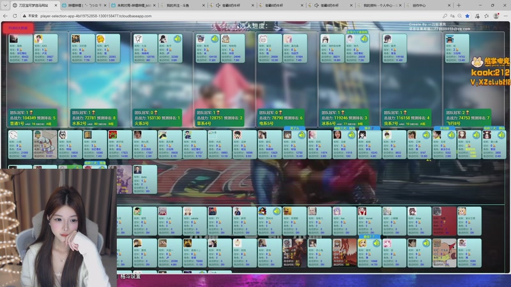Screen dimensions: 511x287
Task: Expand the tab list chevron at the top-left
Action: coord(5,5)
